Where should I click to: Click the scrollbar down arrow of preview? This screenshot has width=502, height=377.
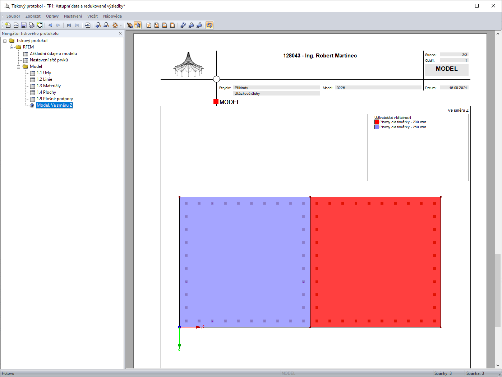pyautogui.click(x=498, y=366)
